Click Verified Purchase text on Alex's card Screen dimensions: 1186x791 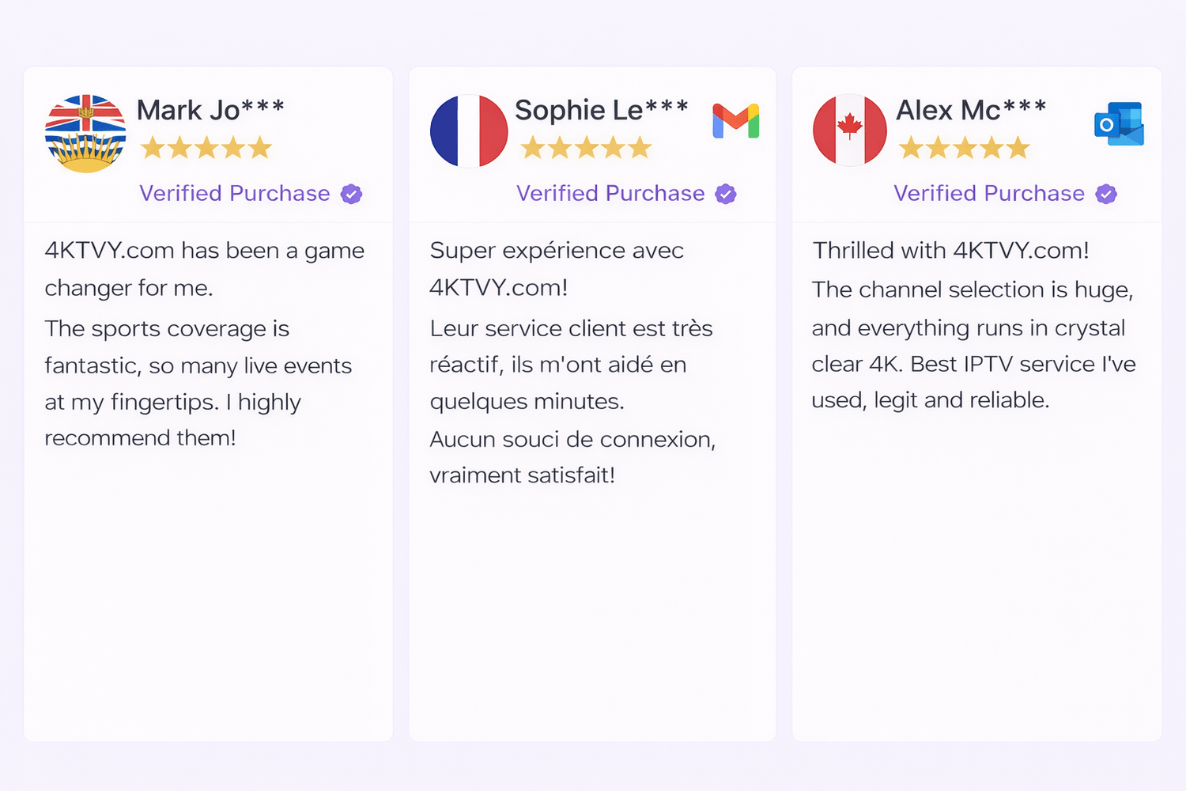click(989, 194)
